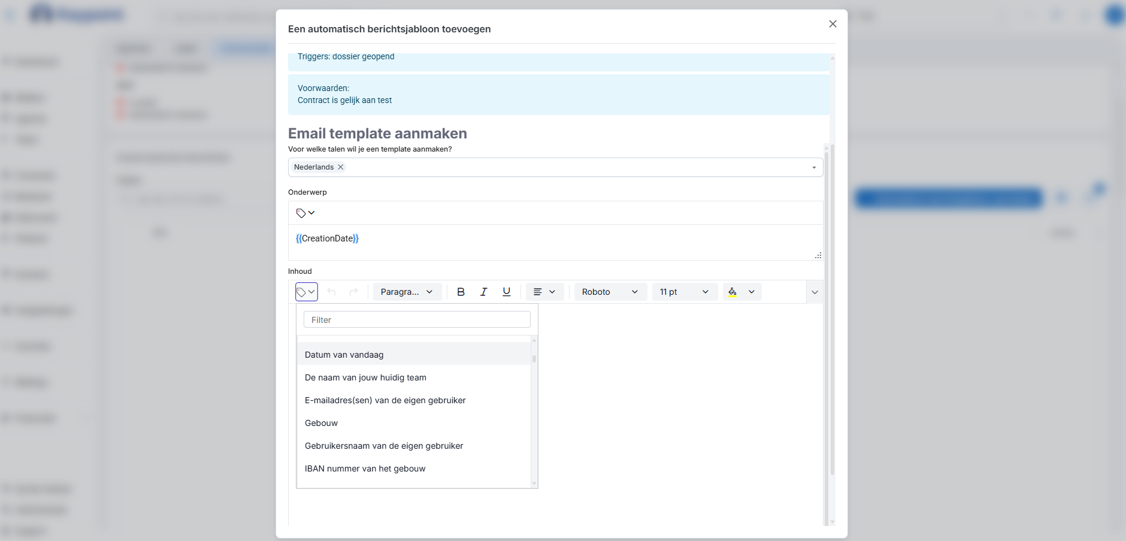This screenshot has width=1126, height=541.
Task: Click the Onderwerp field resize handle
Action: pyautogui.click(x=818, y=255)
